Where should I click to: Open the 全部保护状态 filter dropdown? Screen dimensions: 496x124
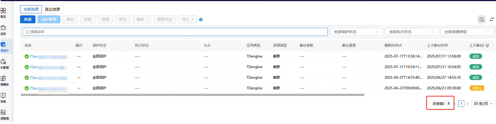[356, 32]
